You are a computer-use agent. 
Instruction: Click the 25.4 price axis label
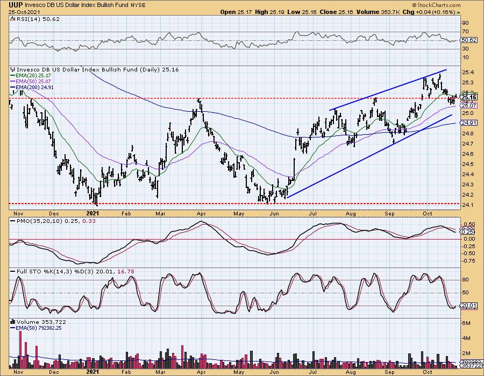[467, 73]
